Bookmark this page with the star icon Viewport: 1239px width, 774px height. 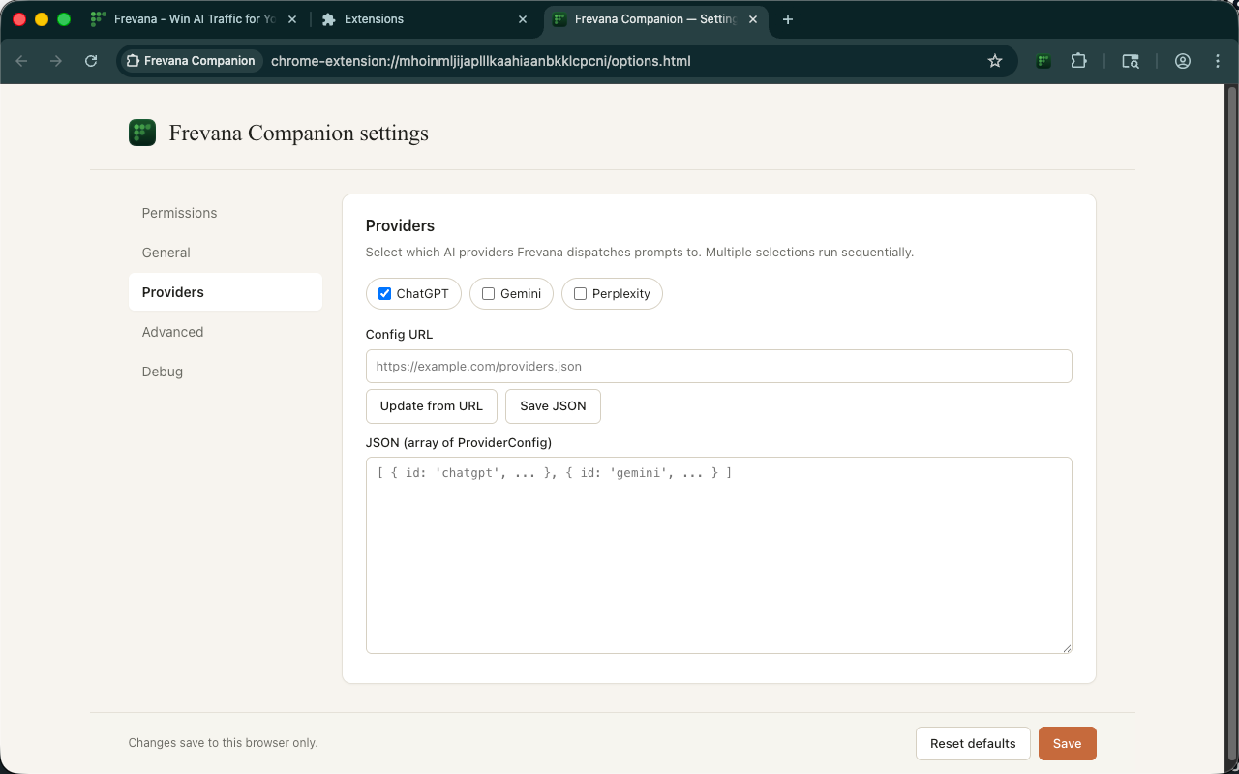pyautogui.click(x=995, y=61)
